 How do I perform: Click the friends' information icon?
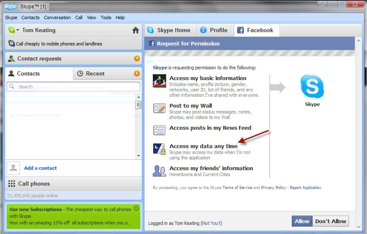(159, 171)
